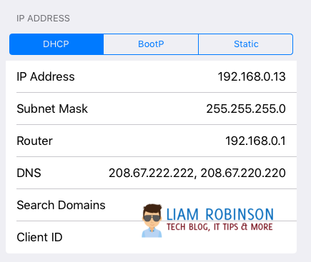Image resolution: width=311 pixels, height=262 pixels.
Task: Edit DNS field 208.67.222.222, 208.67.220.220
Action: click(197, 173)
